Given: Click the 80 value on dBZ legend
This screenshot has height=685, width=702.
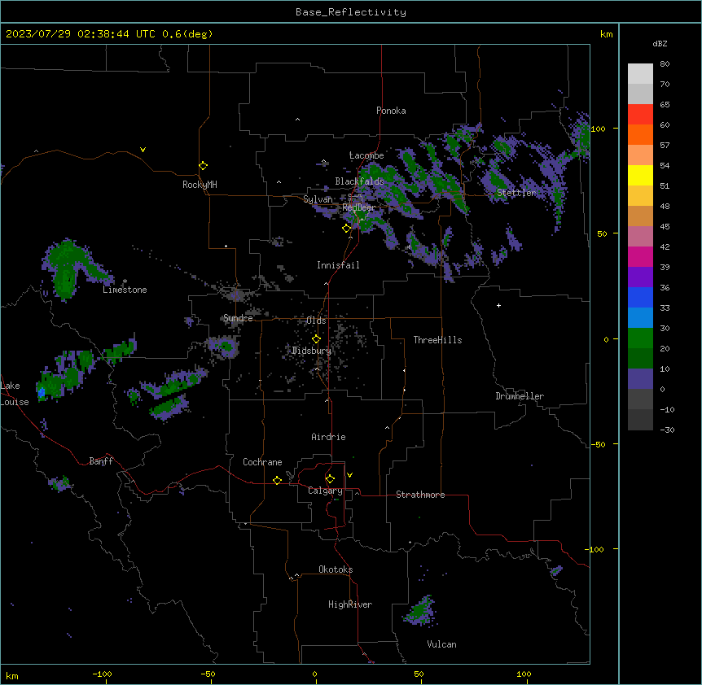Looking at the screenshot, I should [665, 64].
